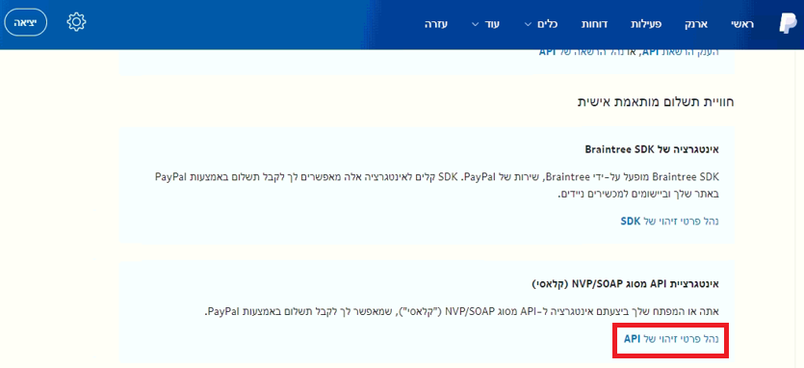Click the נהל פרטי זיהוי של API link

coord(671,339)
